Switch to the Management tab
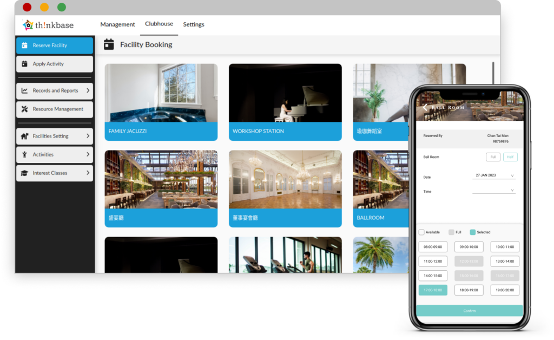The image size is (554, 340). pos(117,24)
